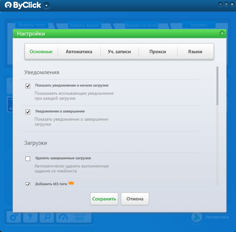Click the ByClick logo icon
Image resolution: width=236 pixels, height=232 pixels.
click(x=8, y=5)
